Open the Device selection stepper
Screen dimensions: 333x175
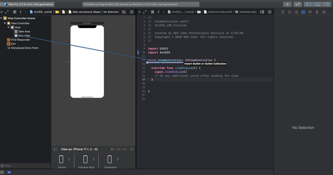click(x=69, y=159)
